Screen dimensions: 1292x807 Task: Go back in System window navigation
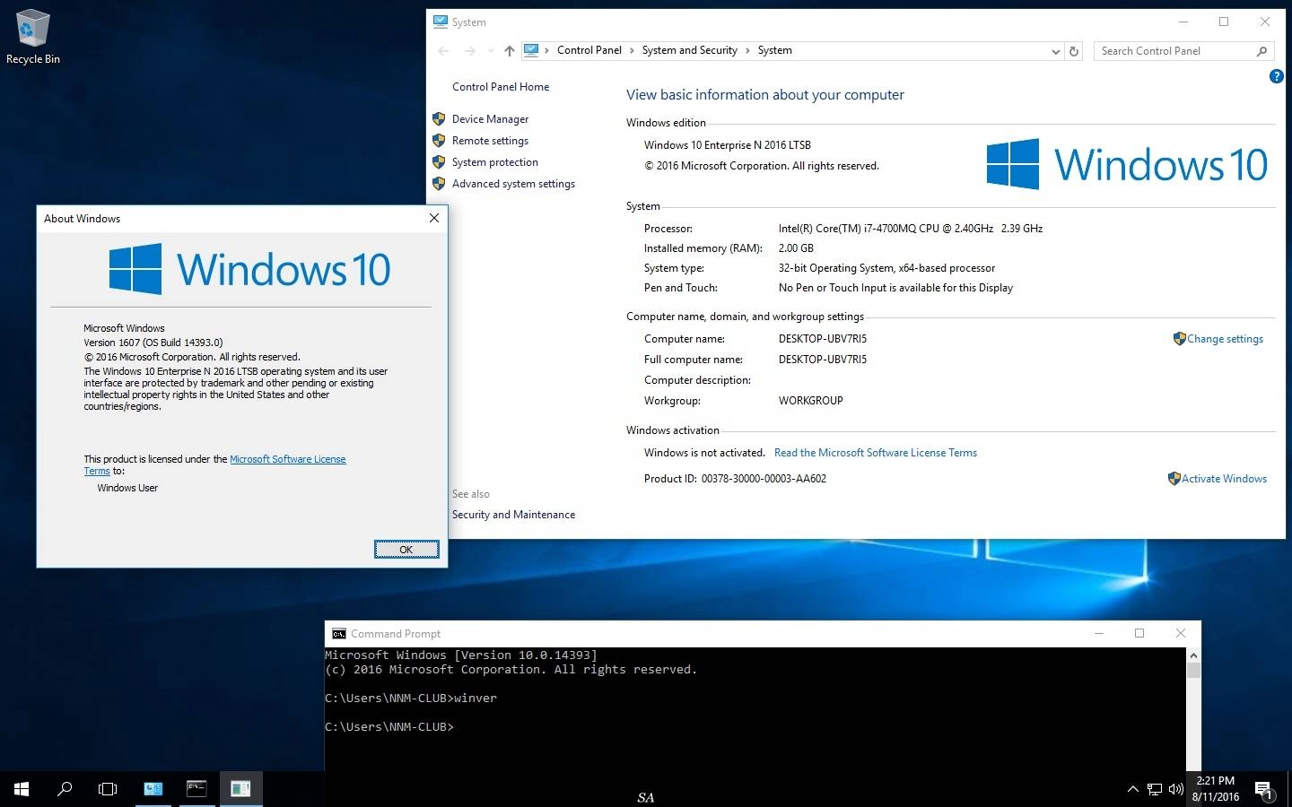click(x=443, y=51)
